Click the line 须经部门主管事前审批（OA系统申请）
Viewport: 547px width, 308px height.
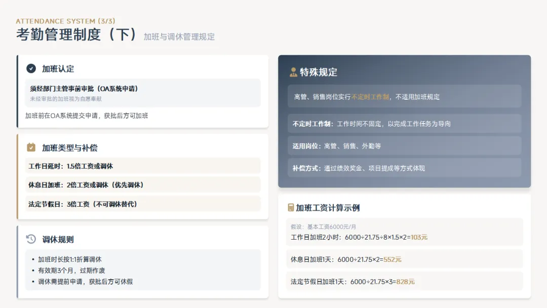84,89
